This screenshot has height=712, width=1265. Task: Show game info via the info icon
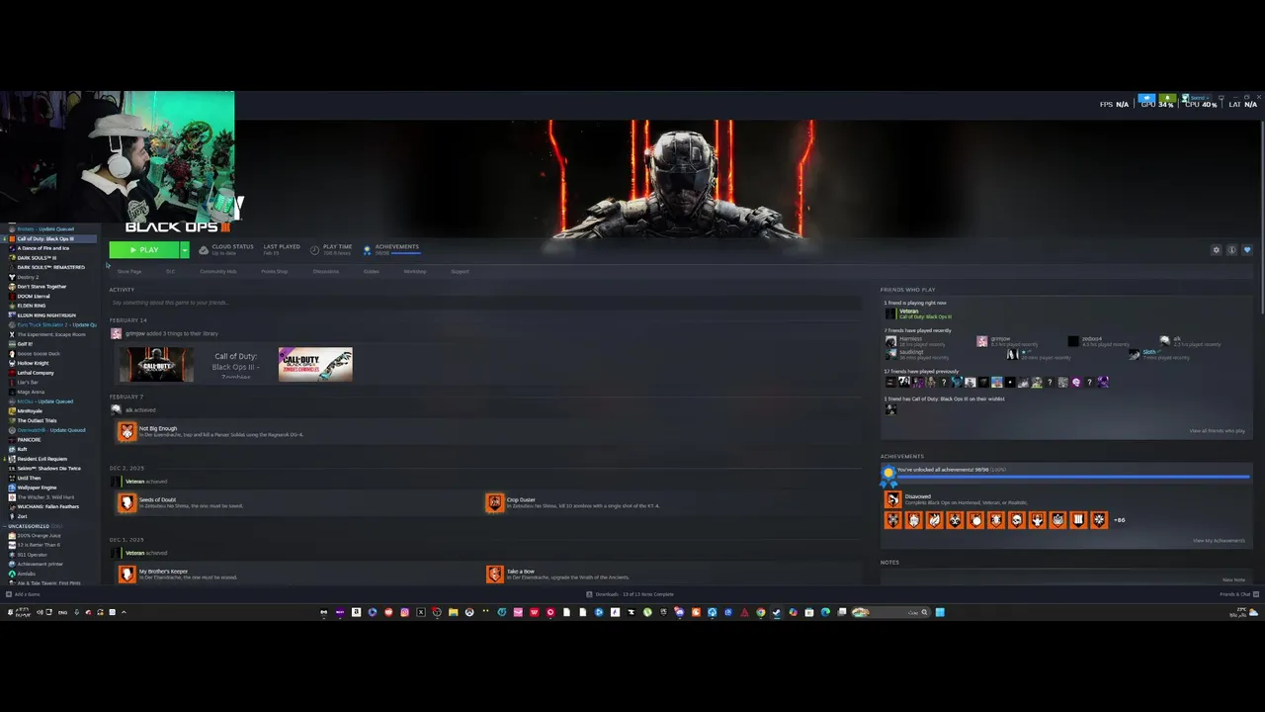point(1231,250)
